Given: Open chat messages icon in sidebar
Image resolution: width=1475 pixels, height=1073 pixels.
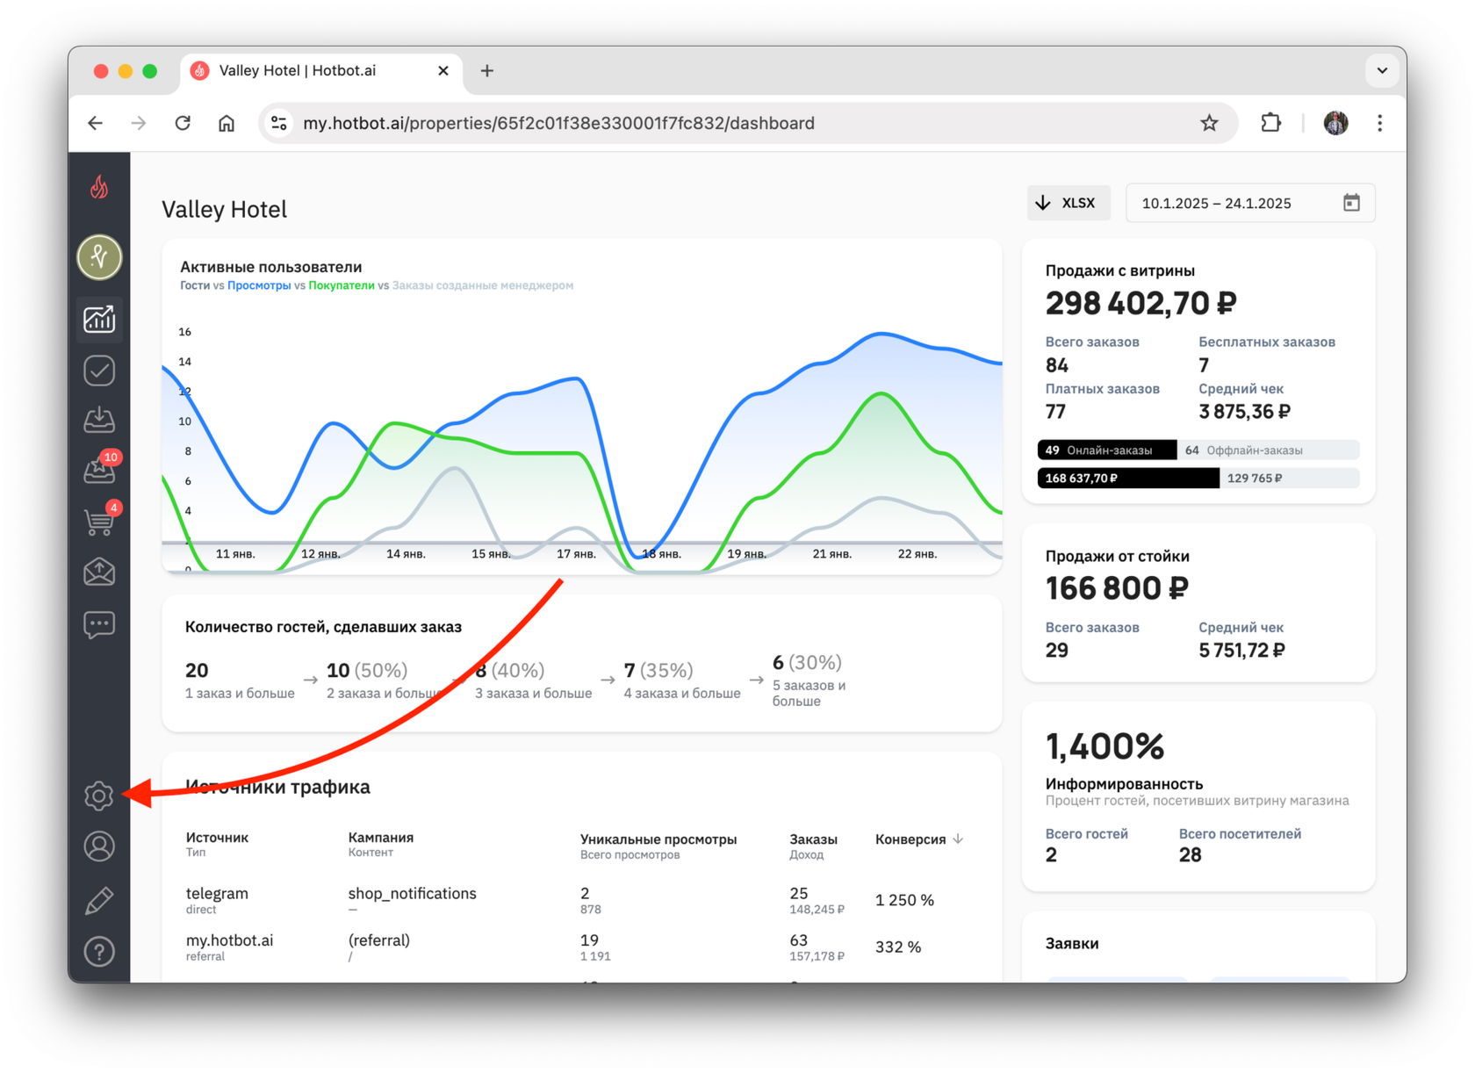Looking at the screenshot, I should [99, 624].
